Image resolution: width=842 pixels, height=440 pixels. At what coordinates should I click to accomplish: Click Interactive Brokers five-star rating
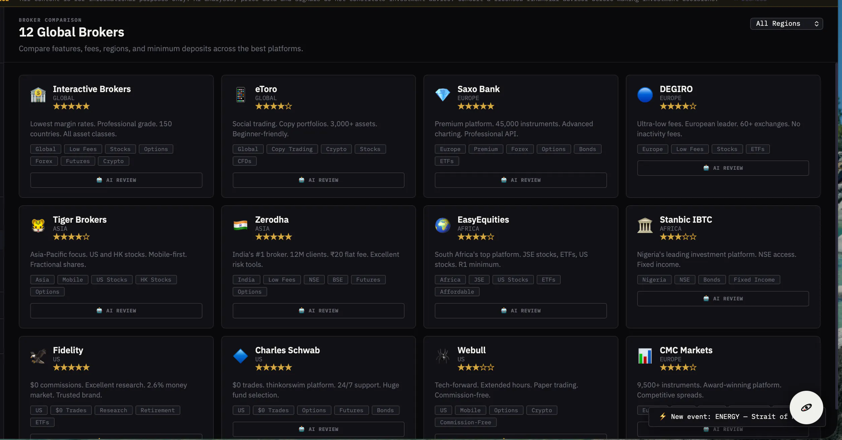point(71,106)
